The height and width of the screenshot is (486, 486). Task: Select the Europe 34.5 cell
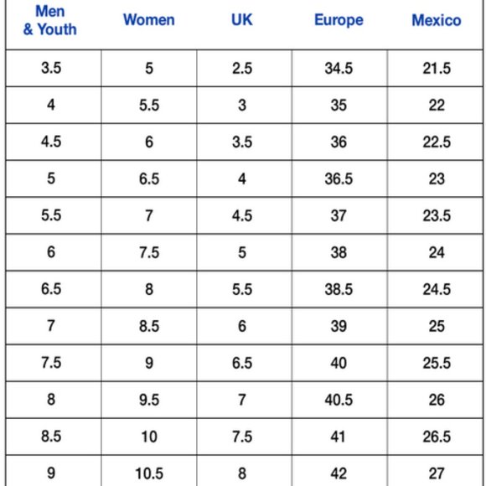339,68
